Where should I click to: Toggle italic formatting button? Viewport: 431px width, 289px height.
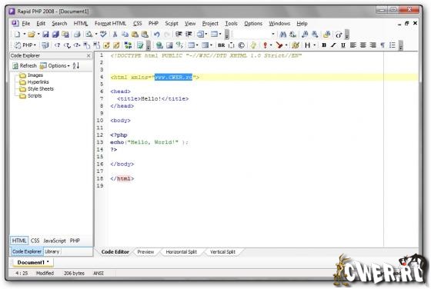[333, 45]
